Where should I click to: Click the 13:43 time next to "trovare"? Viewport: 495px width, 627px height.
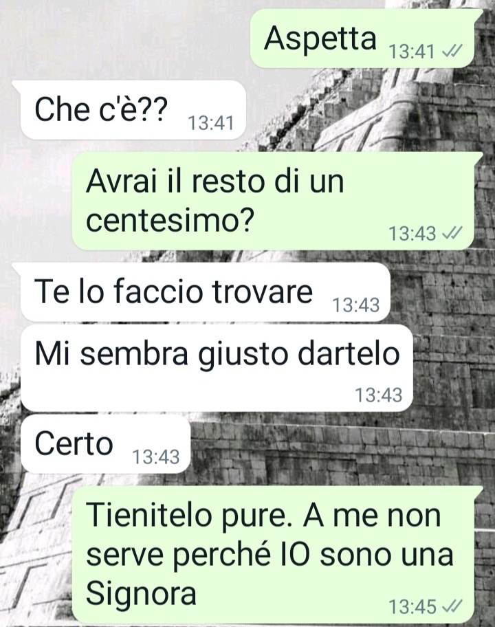point(356,305)
